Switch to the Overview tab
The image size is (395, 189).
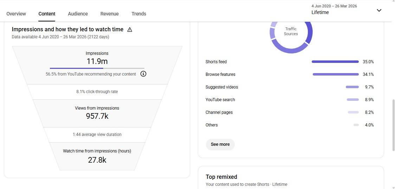click(16, 14)
